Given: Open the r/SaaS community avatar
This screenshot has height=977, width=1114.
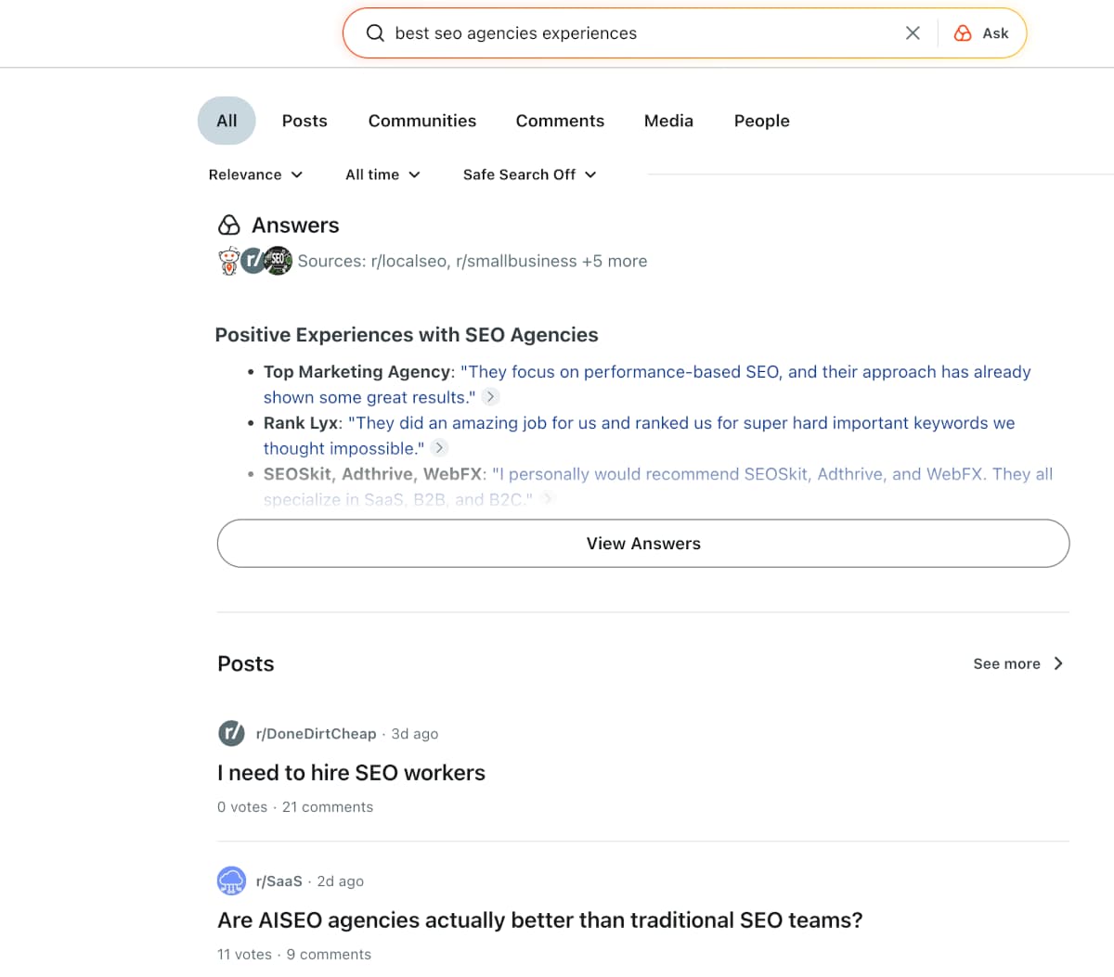Looking at the screenshot, I should [x=231, y=881].
